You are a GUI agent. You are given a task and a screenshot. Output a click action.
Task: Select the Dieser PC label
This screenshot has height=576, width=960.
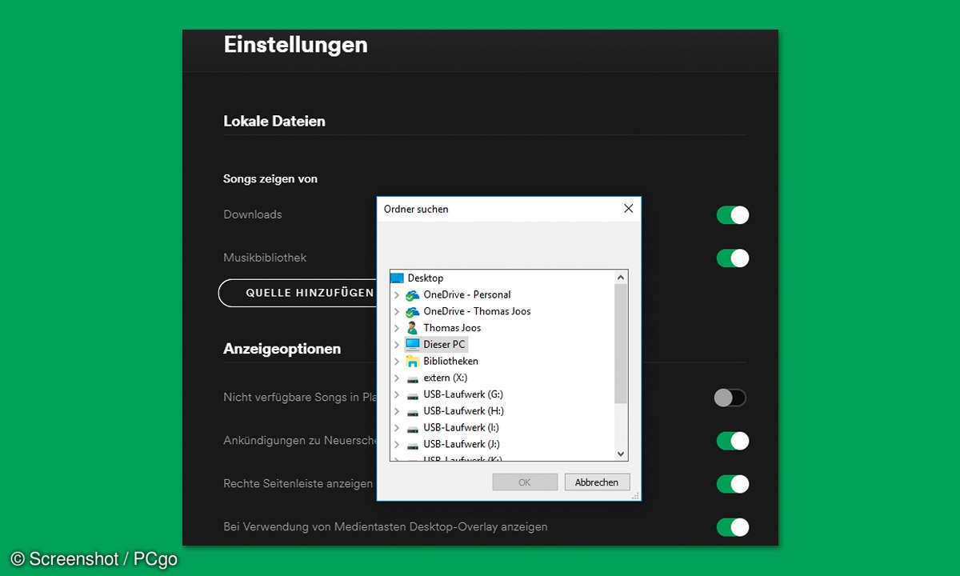click(x=444, y=345)
